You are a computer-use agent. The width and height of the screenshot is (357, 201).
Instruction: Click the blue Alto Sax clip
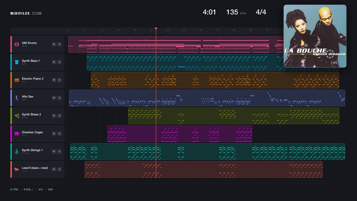point(207,98)
